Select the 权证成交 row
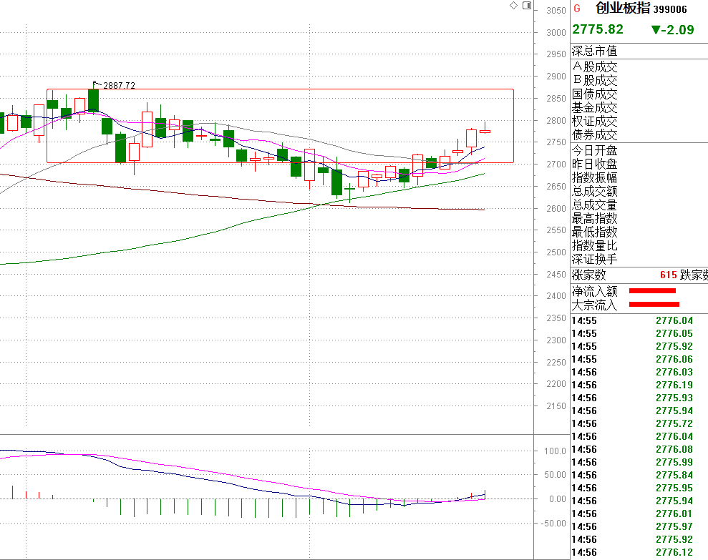Image resolution: width=708 pixels, height=560 pixels. 639,121
